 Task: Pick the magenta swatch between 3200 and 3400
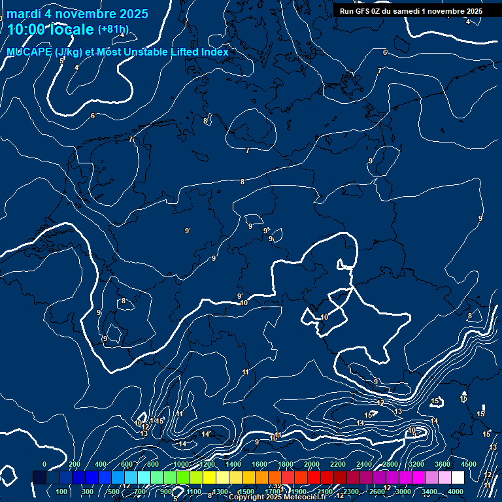pyautogui.click(x=418, y=477)
